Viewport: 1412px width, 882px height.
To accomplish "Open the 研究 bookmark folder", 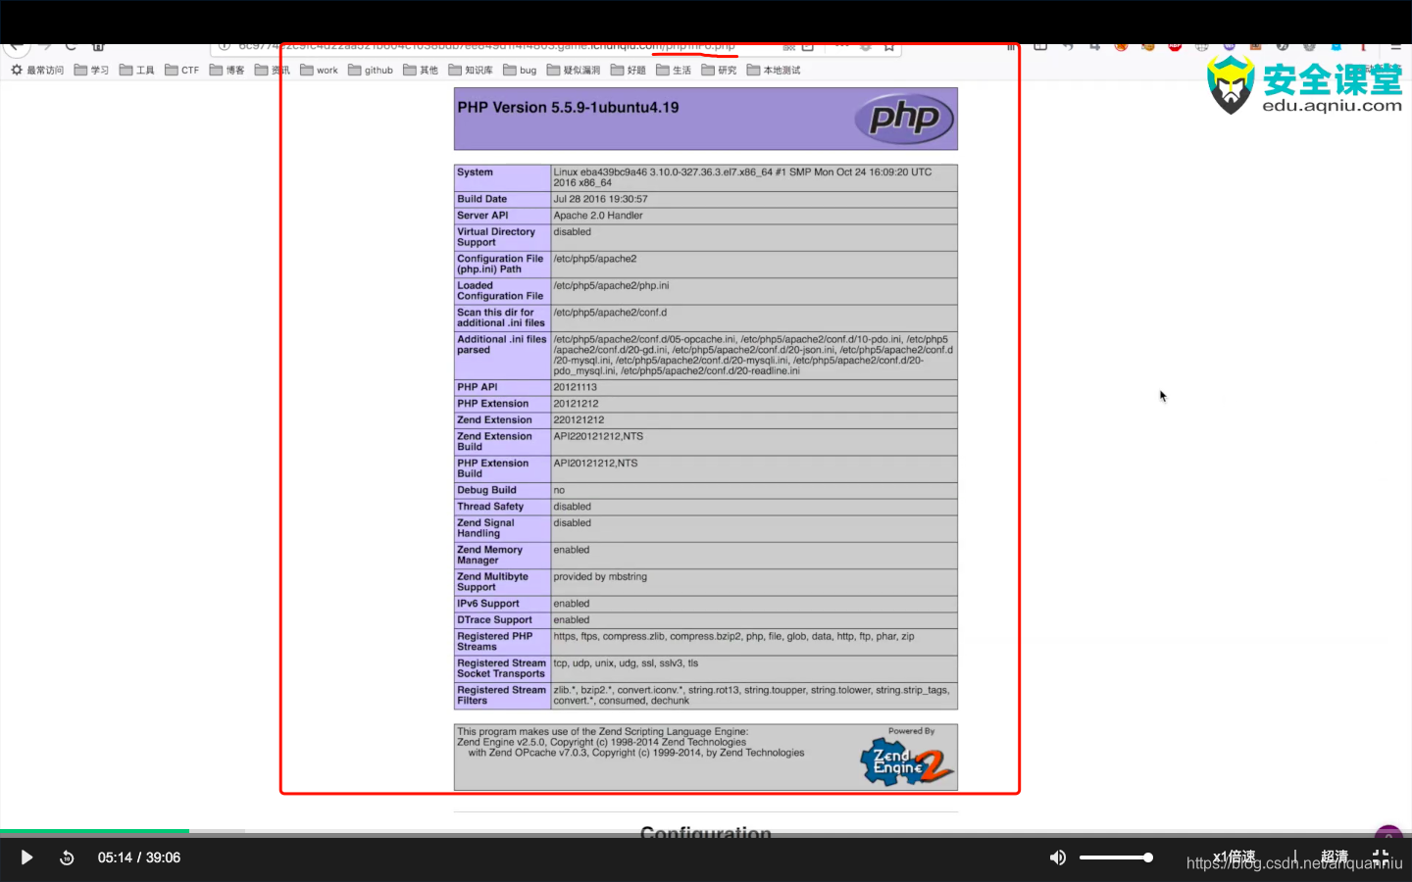I will point(719,70).
